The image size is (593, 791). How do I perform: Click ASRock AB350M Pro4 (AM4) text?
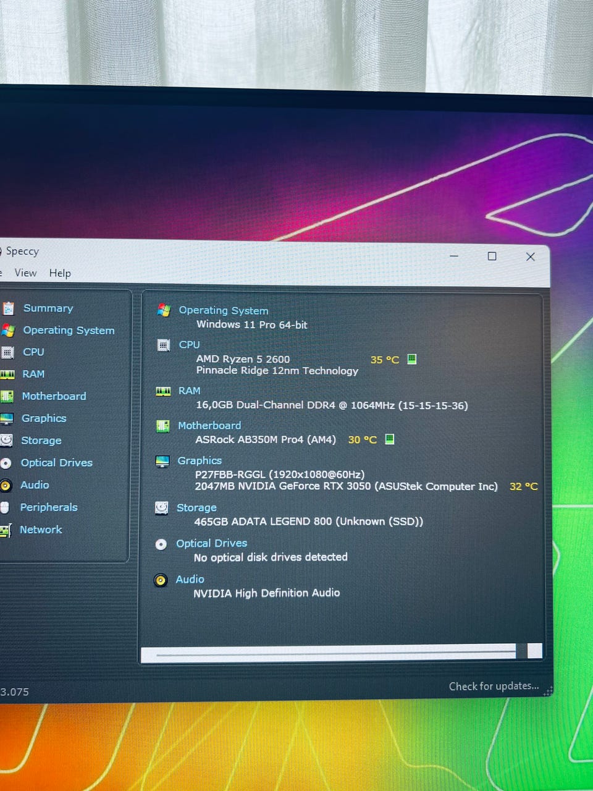click(266, 439)
